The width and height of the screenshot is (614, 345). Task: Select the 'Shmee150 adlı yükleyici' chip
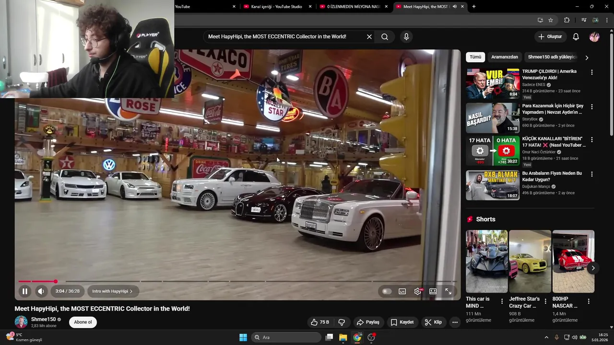552,57
